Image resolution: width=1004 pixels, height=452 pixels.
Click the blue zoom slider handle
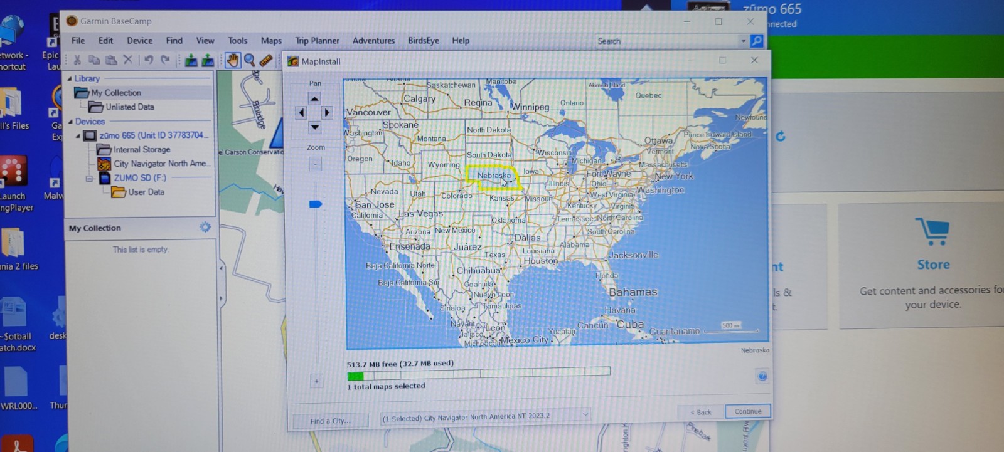[316, 204]
